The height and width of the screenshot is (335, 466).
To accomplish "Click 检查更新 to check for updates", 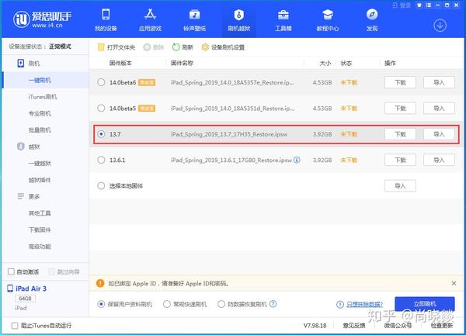I will [x=442, y=326].
